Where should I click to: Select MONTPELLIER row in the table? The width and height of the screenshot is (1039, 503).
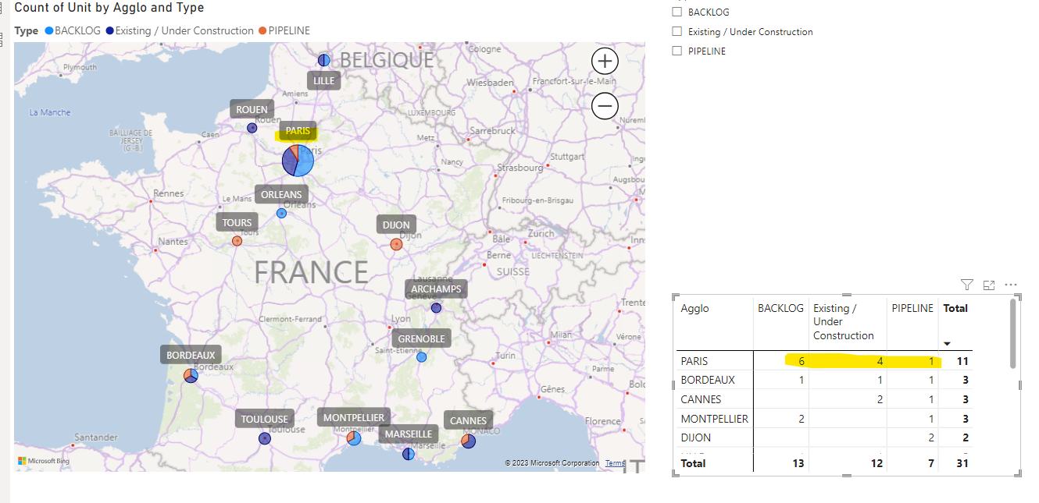click(x=824, y=419)
